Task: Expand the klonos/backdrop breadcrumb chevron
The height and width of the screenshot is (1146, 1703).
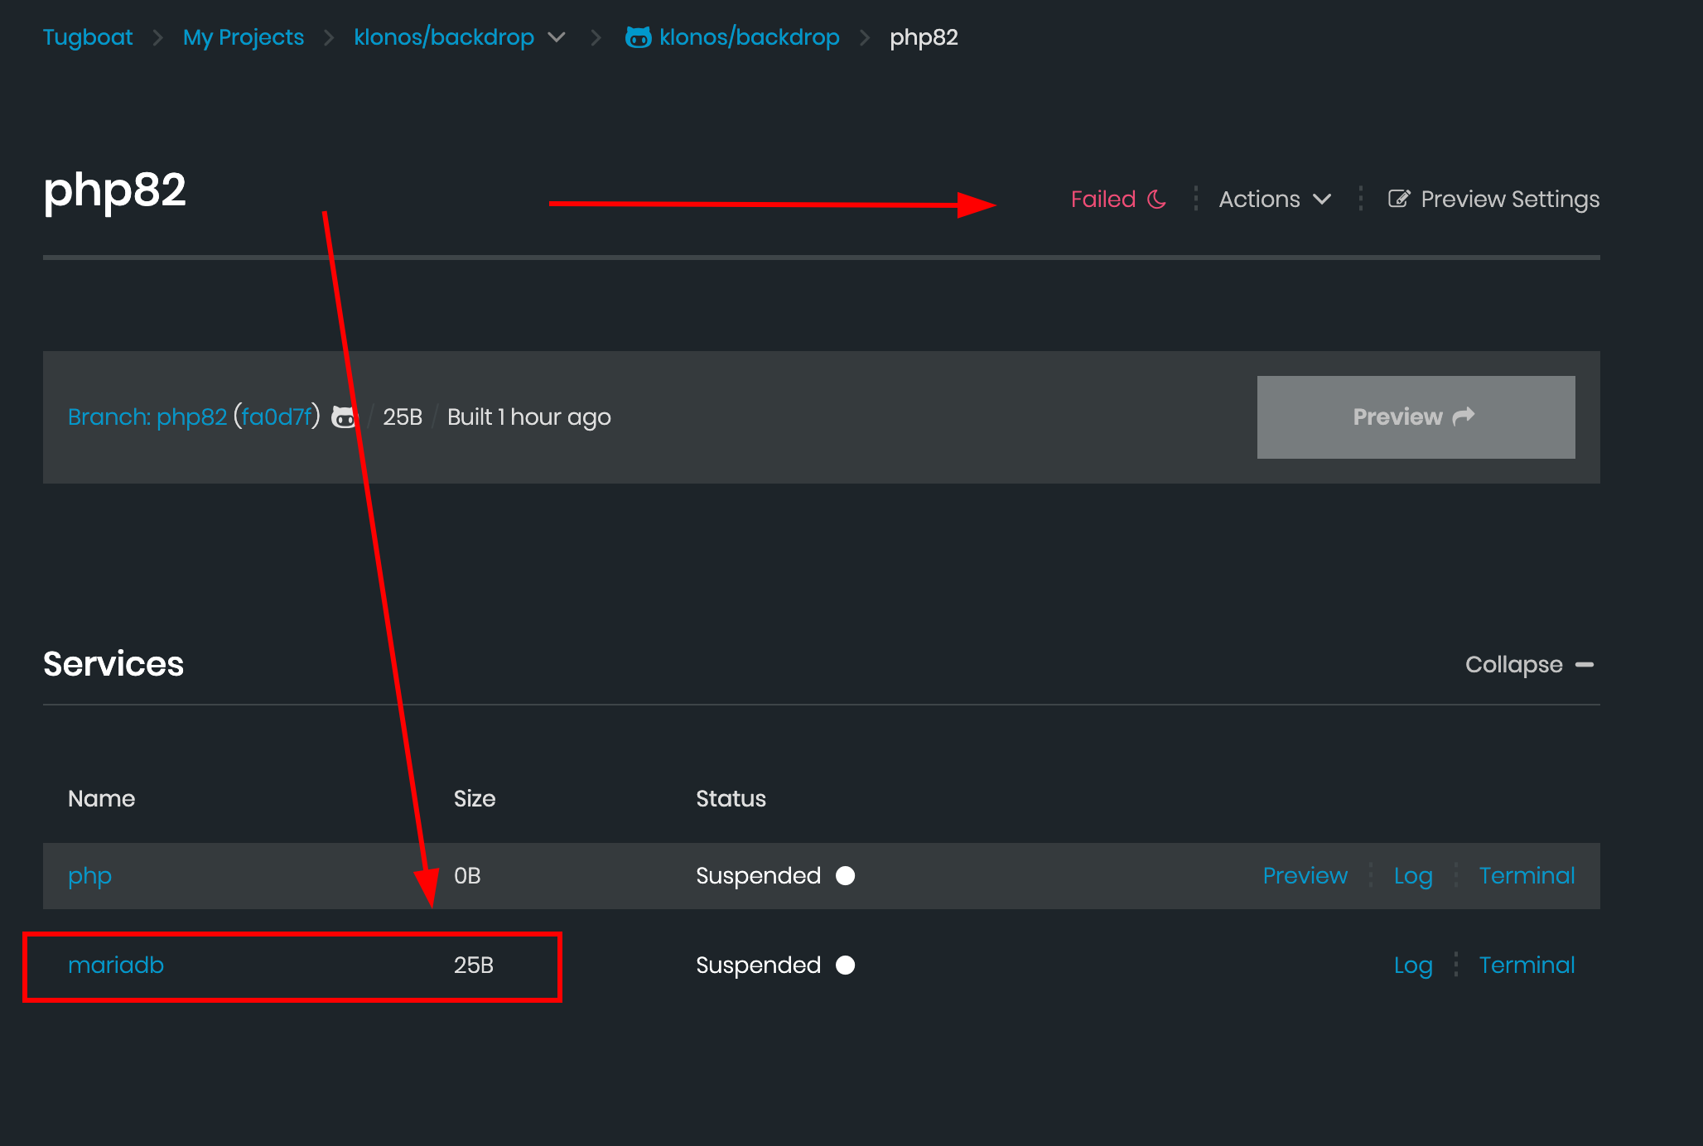Action: pyautogui.click(x=557, y=37)
